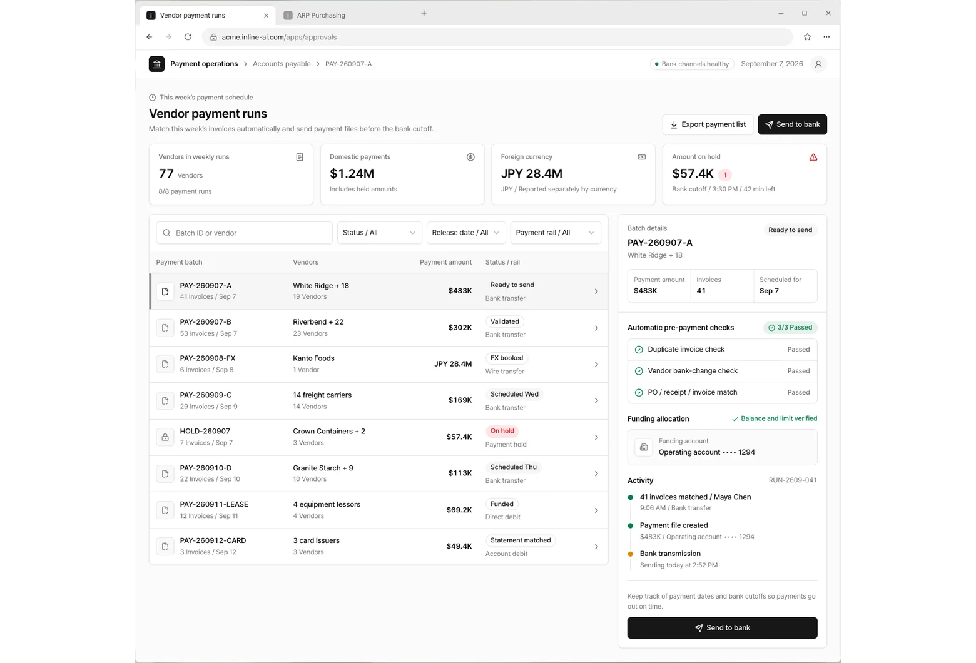976x663 pixels.
Task: Click the file icon for PAY-260907-B
Action: (165, 328)
